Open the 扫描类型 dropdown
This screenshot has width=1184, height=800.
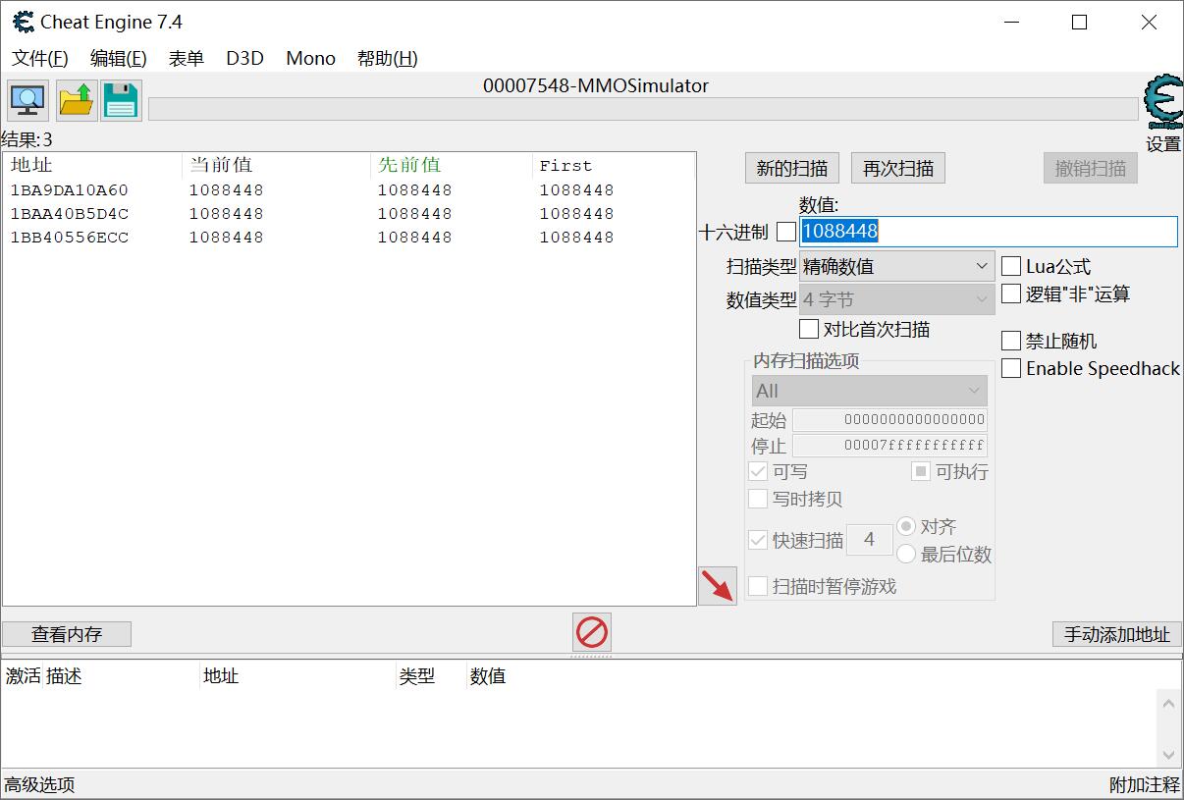(897, 266)
